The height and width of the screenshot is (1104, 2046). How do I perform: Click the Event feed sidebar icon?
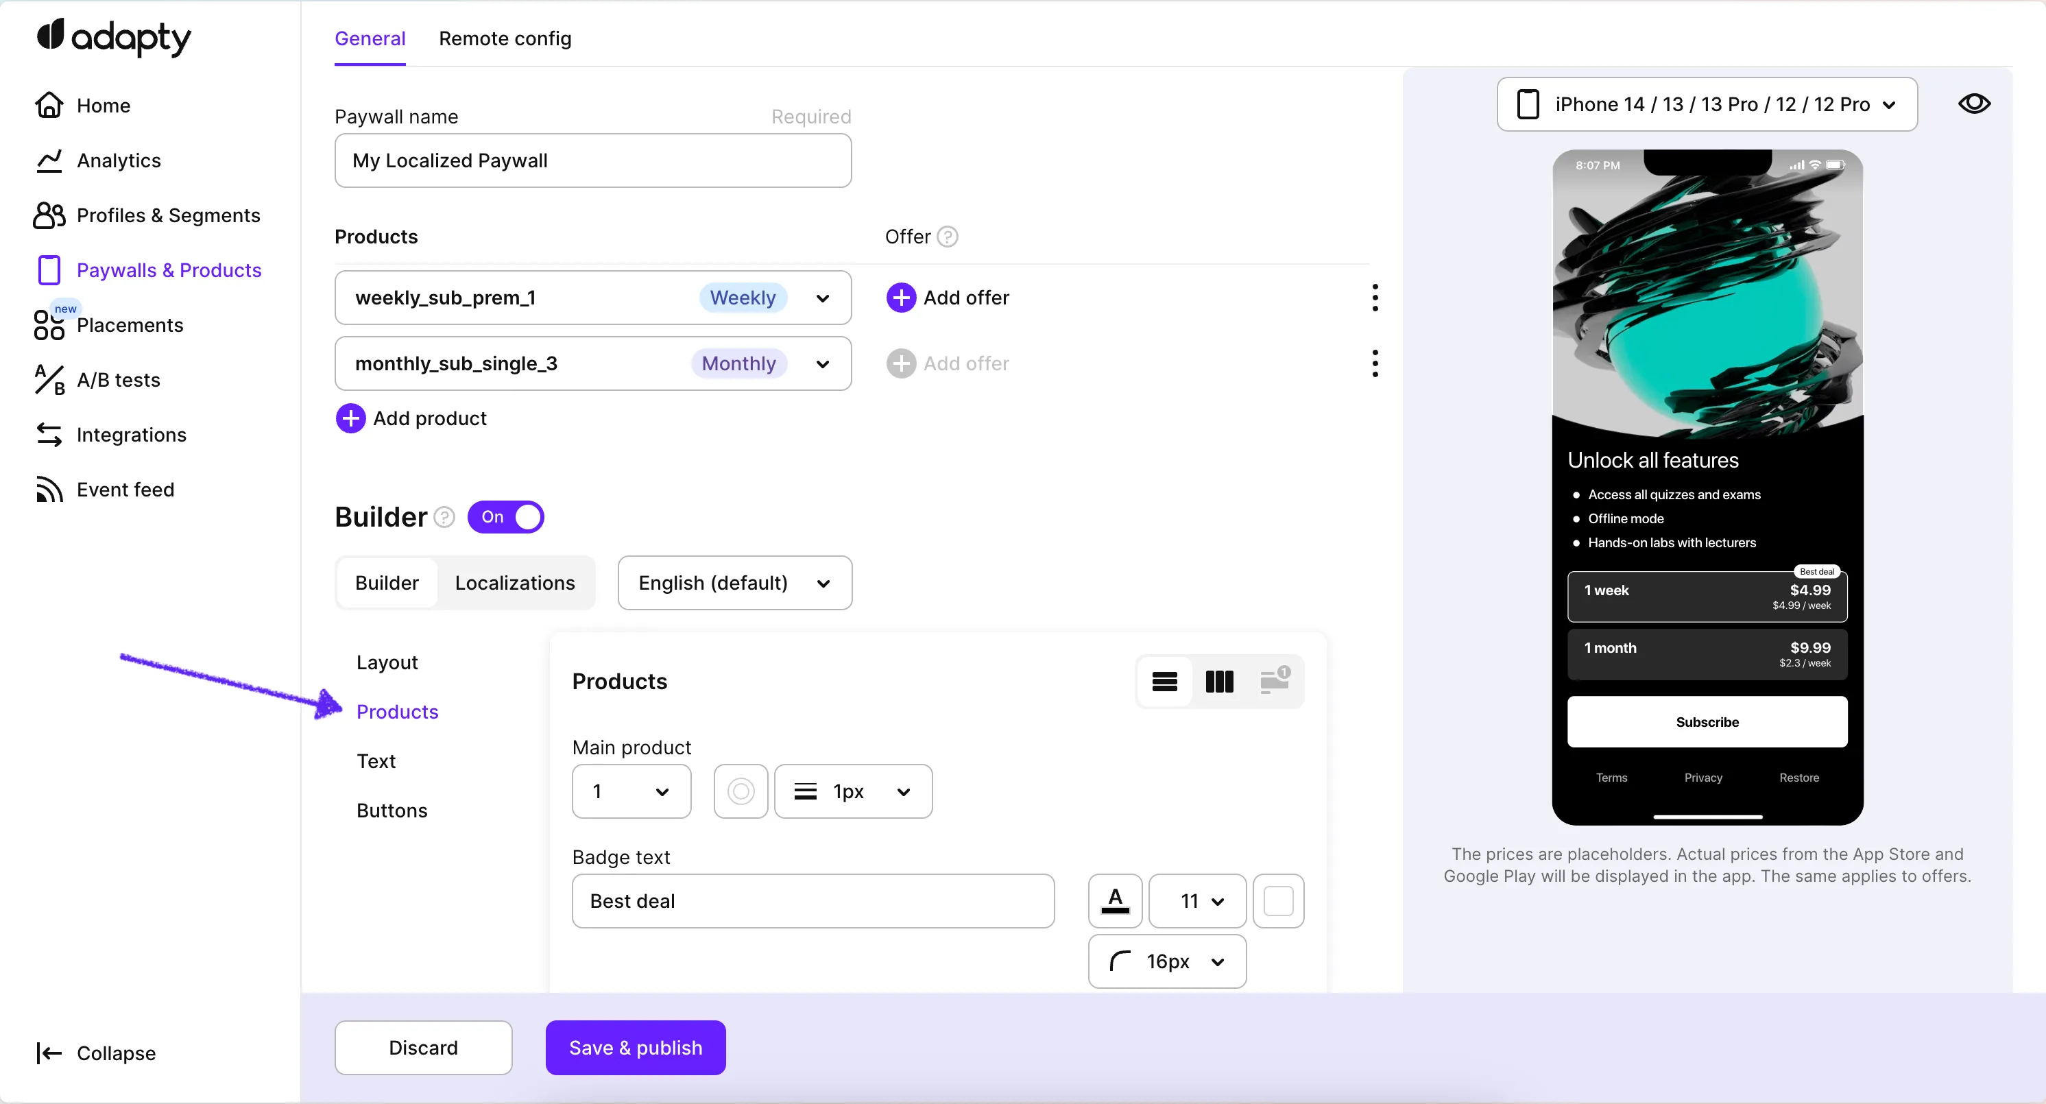49,489
